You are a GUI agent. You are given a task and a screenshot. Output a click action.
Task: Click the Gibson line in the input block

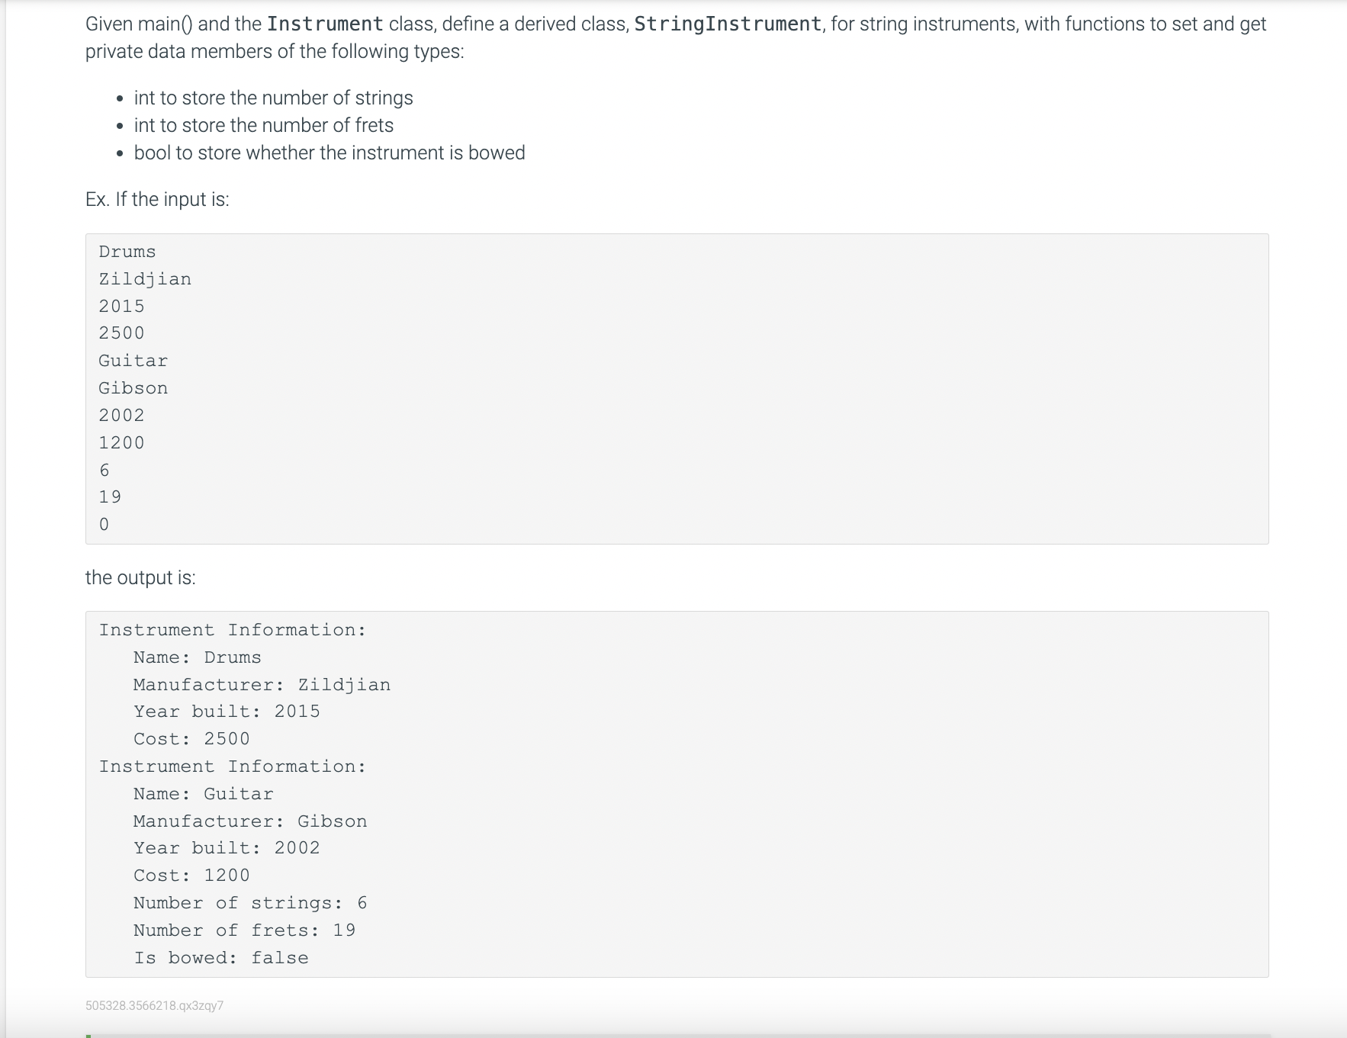coord(133,388)
